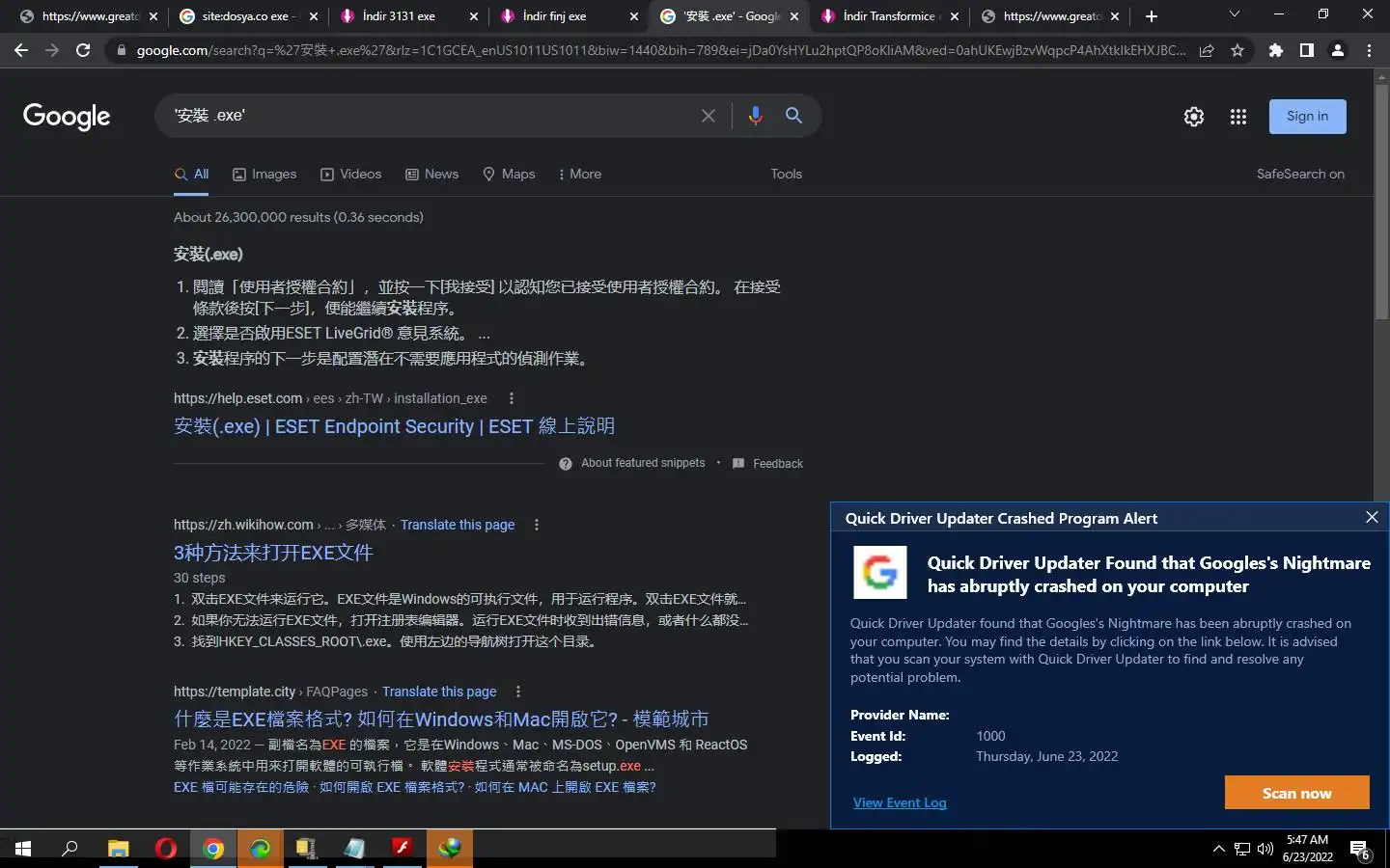Click into the Google search input field
1390x868 pixels.
coord(430,116)
